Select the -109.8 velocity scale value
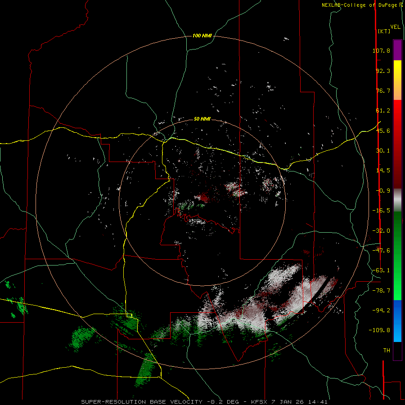405x405 pixels. coord(379,330)
